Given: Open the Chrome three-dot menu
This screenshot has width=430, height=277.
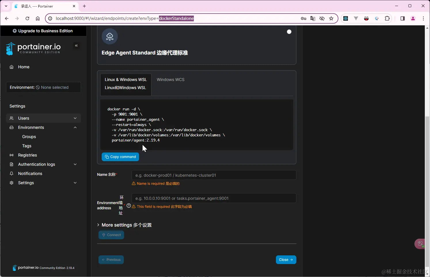Looking at the screenshot, I should pos(423,18).
